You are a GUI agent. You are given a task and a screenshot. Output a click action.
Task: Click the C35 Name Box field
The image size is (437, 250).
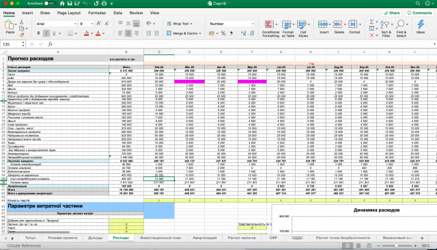[12, 44]
